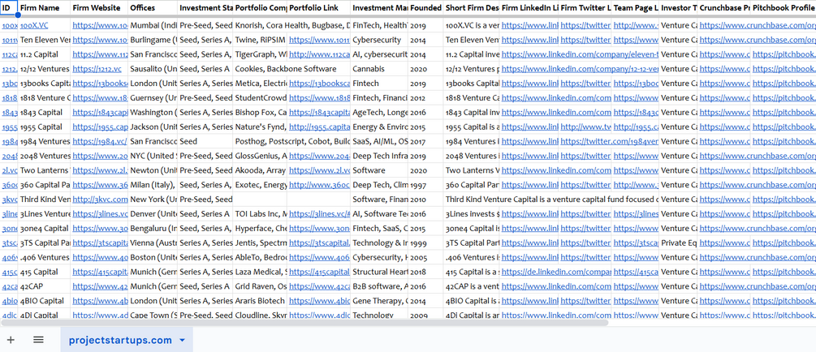Select the Structural Heart market cell

379,272
